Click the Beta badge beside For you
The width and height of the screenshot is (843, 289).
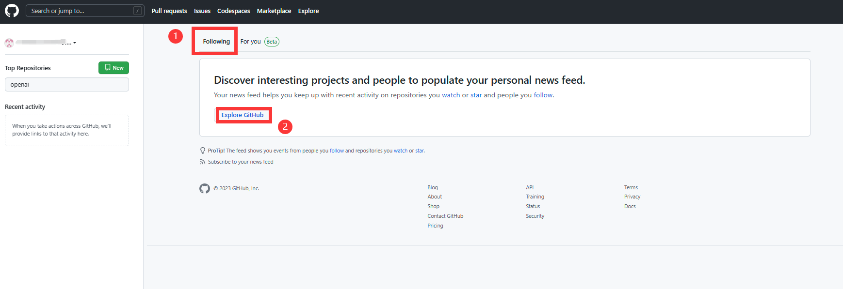[272, 42]
